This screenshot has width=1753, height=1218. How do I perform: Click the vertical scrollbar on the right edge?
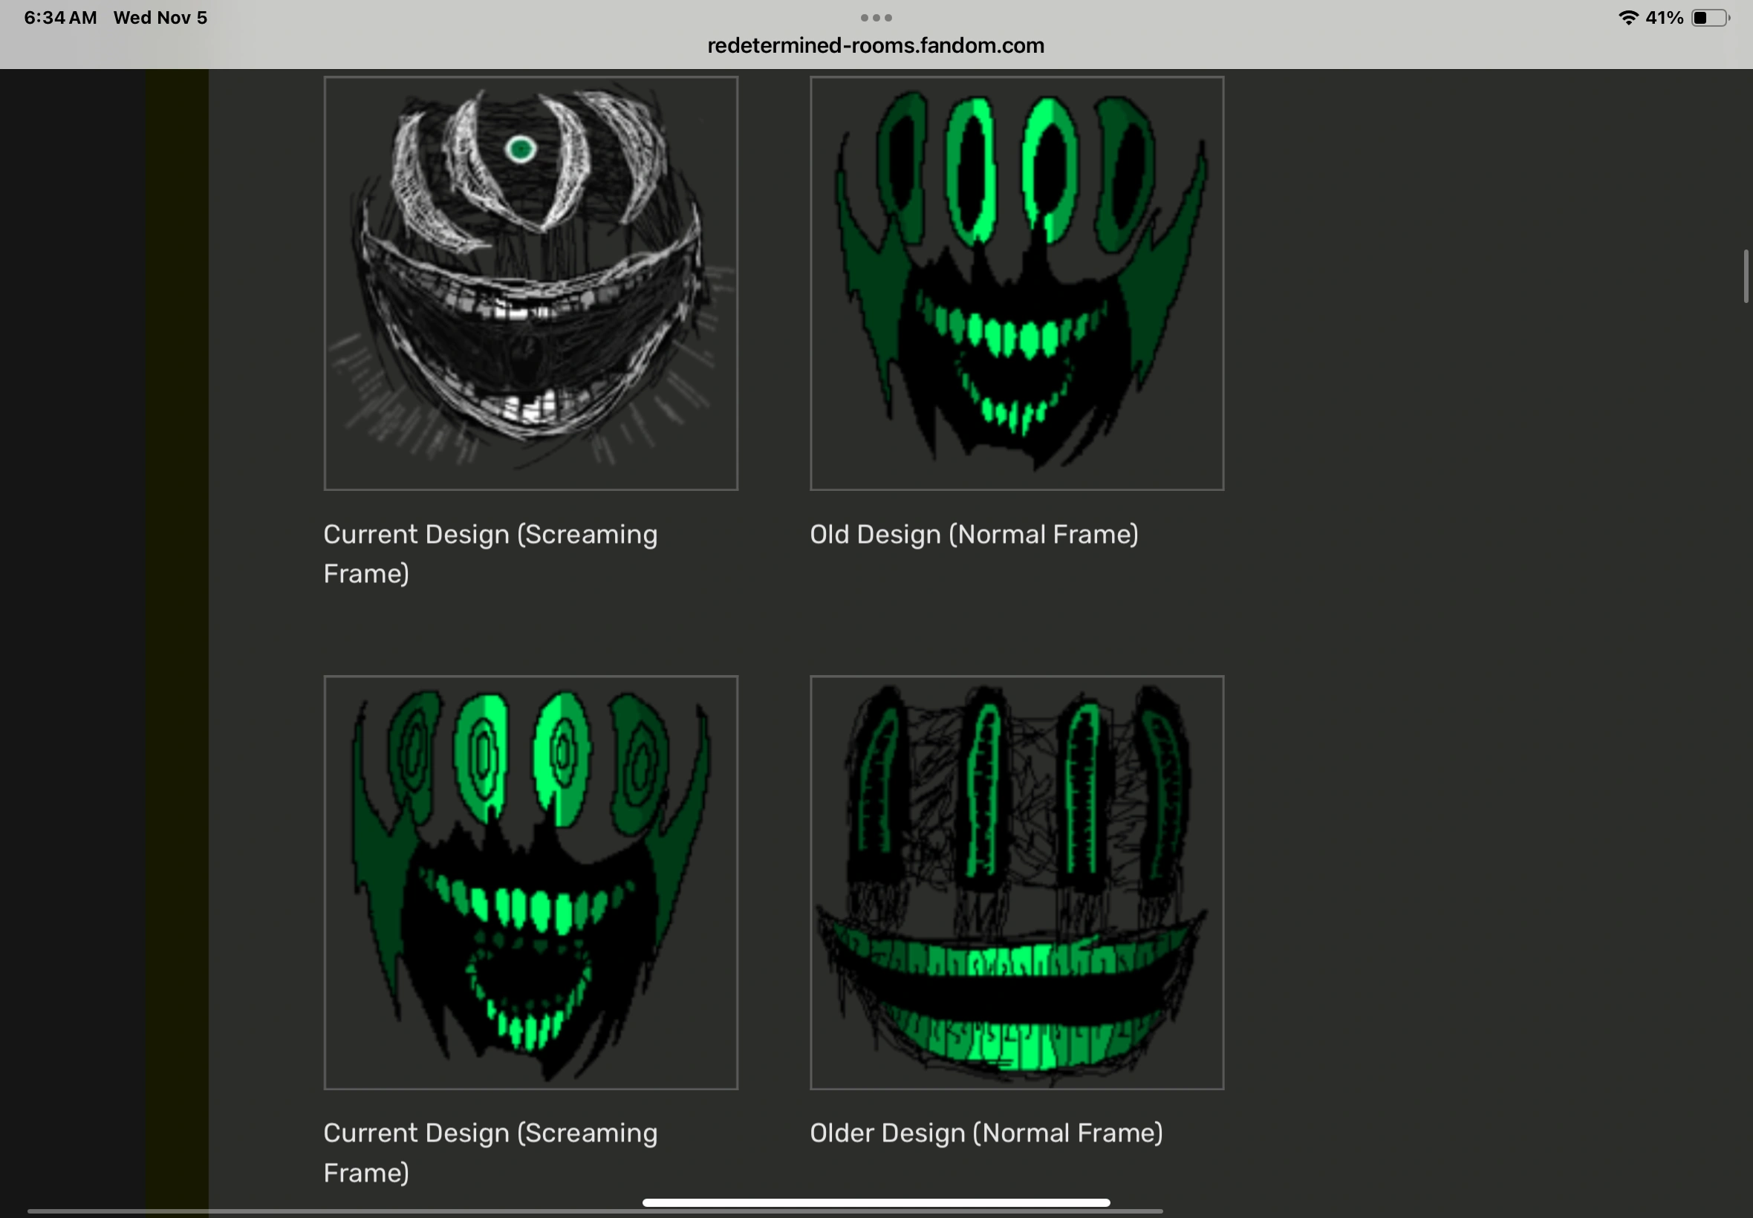click(1746, 276)
